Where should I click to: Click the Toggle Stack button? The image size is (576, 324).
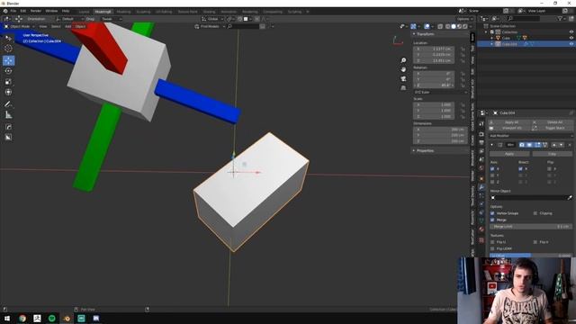(x=553, y=128)
